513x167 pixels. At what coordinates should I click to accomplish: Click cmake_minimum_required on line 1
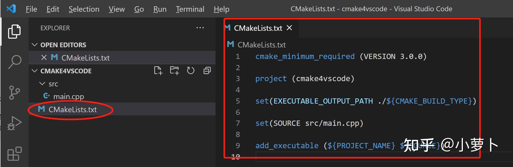[305, 57]
